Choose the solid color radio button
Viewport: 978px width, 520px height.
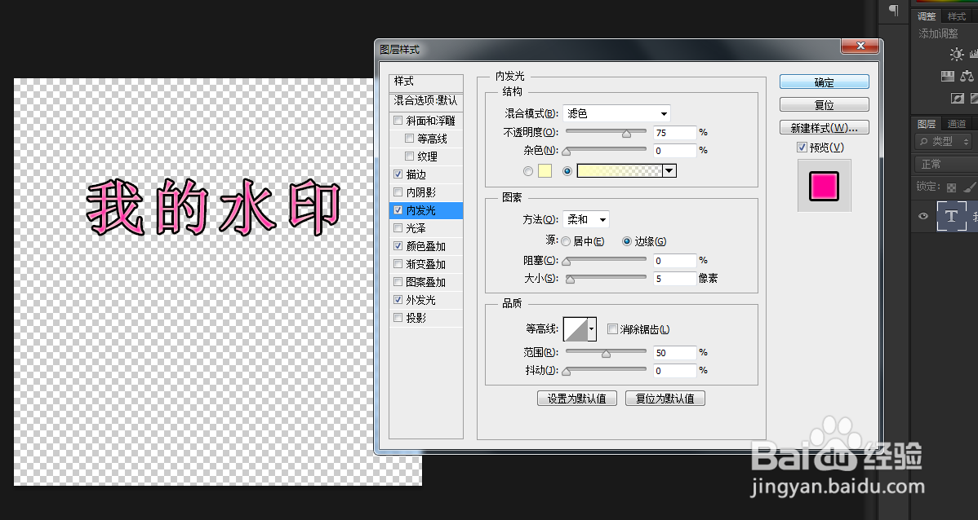click(x=528, y=170)
